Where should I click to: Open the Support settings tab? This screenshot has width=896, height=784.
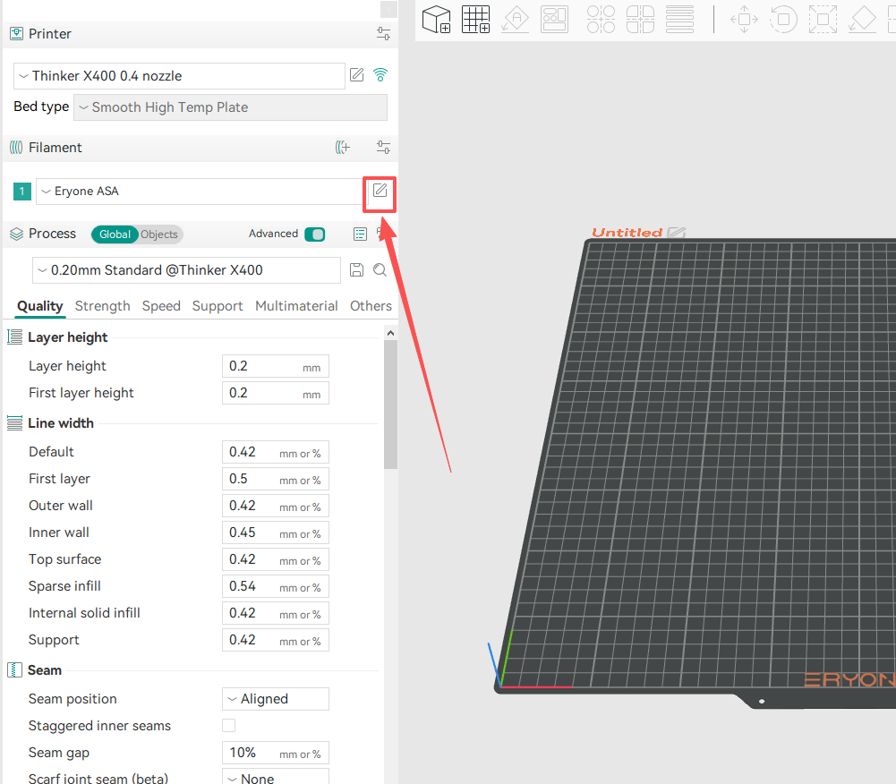(x=217, y=306)
